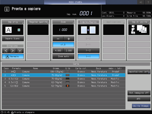152x114 pixels.
Task: Select 1->2 duplex mode
Action: tap(88, 51)
